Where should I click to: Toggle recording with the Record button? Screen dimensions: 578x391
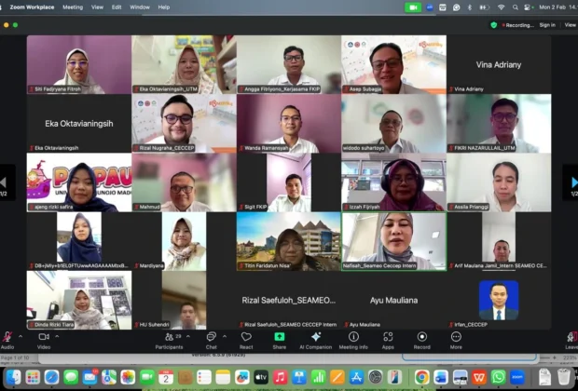tap(421, 339)
